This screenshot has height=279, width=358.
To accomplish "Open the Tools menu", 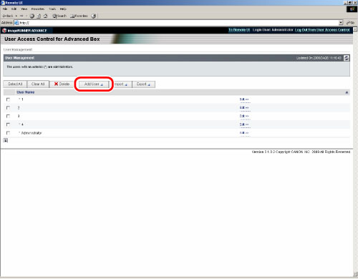I will pos(52,9).
